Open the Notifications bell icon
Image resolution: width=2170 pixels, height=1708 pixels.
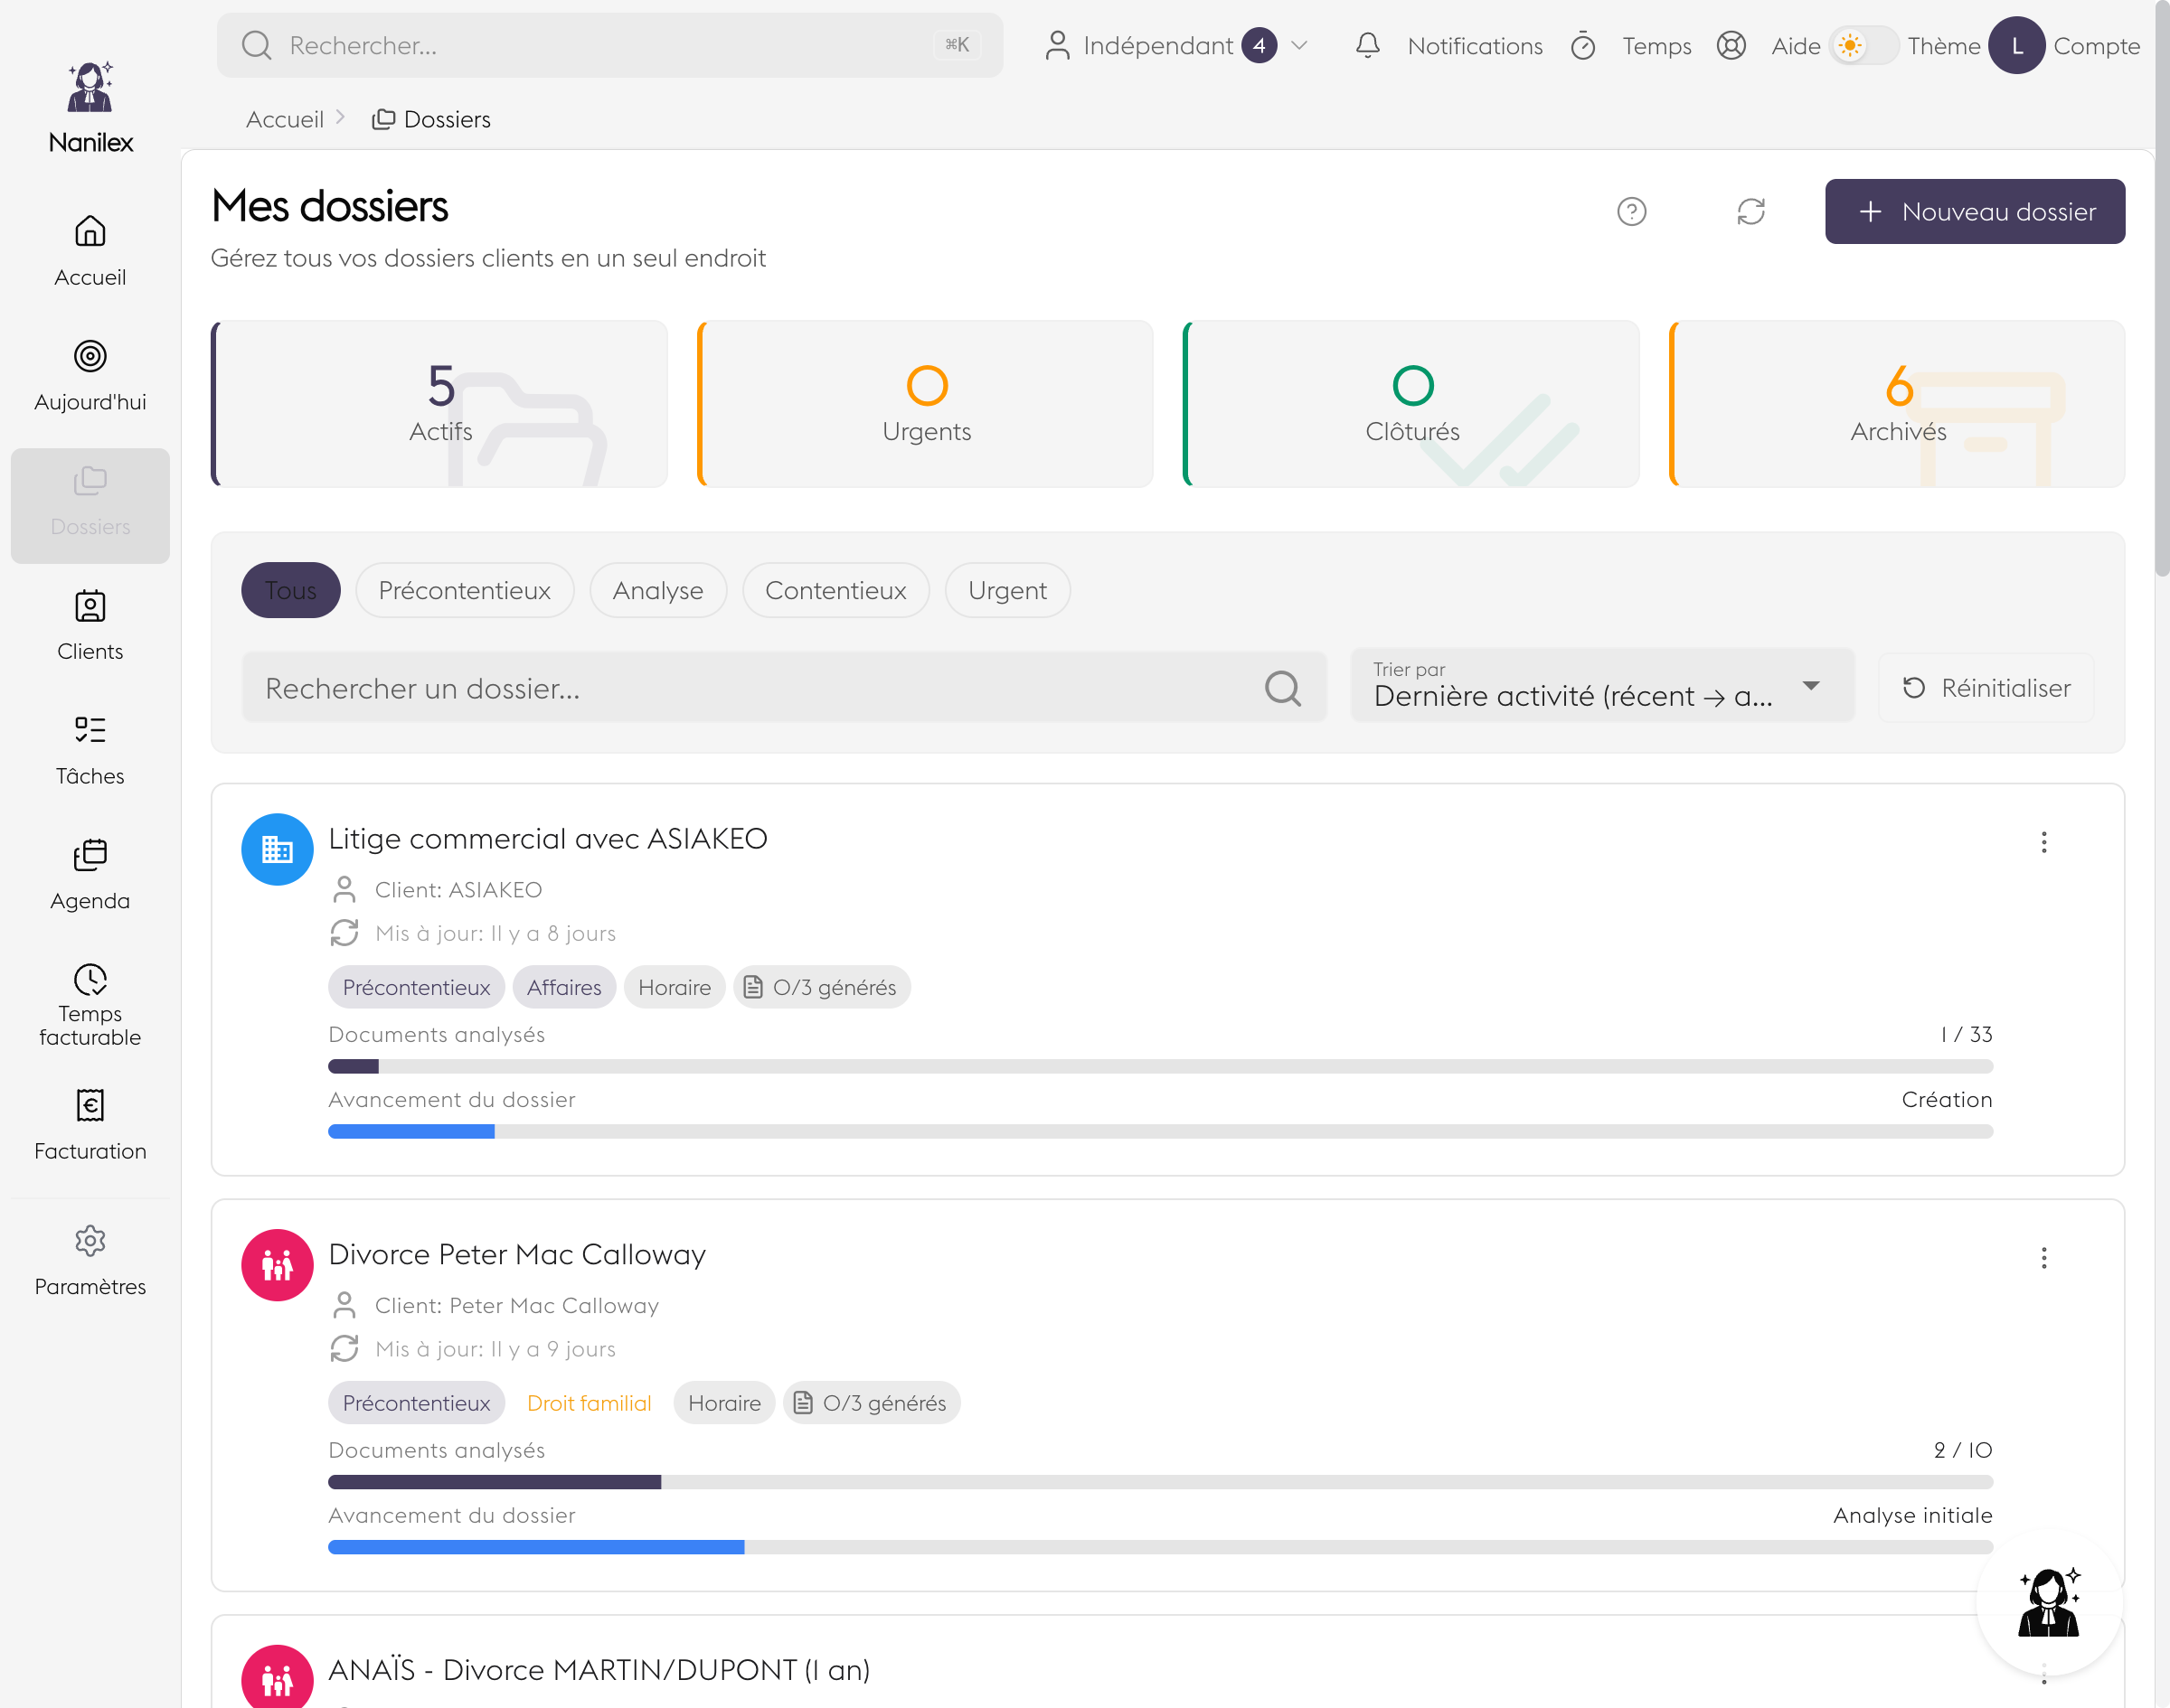click(1369, 45)
